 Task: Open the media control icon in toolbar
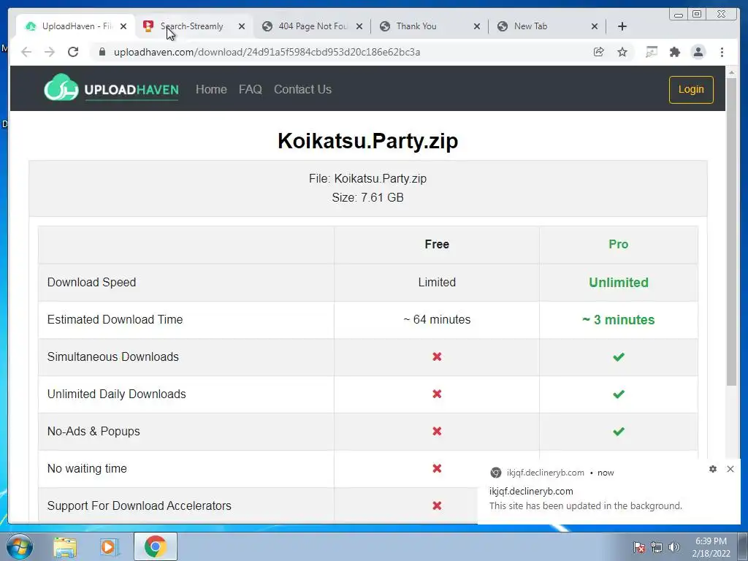(x=651, y=52)
